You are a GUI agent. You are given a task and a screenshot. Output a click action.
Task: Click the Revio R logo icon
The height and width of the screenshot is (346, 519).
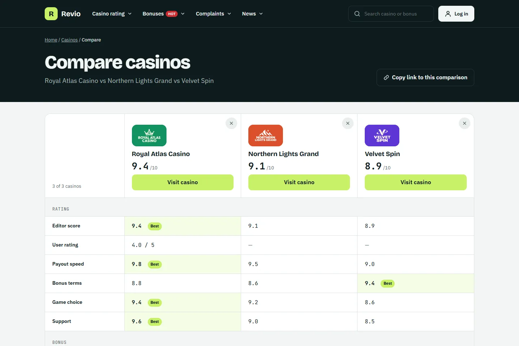(51, 14)
